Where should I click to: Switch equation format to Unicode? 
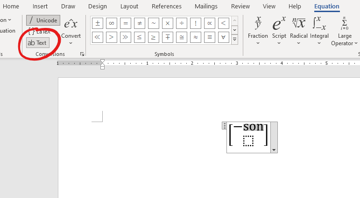(43, 20)
